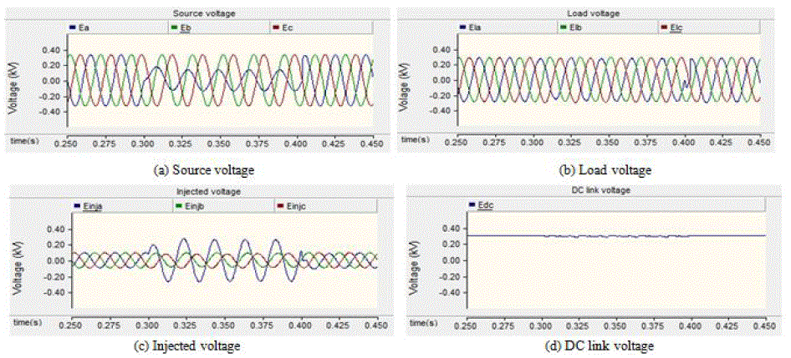Select the Elb trace legend marker
This screenshot has width=791, height=358.
coord(563,28)
